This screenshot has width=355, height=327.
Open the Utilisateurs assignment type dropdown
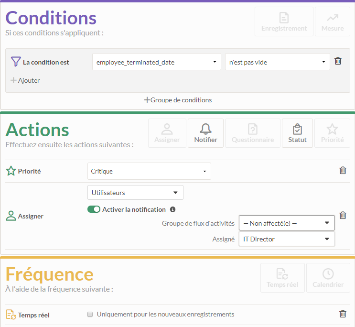(x=135, y=193)
